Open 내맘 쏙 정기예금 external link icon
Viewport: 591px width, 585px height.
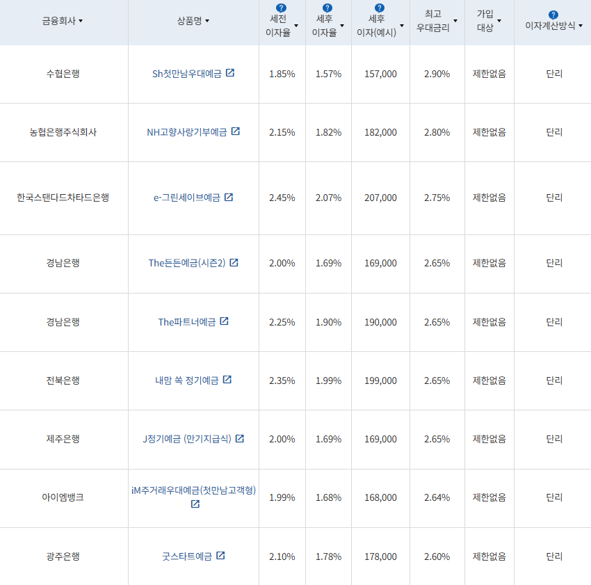(x=228, y=380)
